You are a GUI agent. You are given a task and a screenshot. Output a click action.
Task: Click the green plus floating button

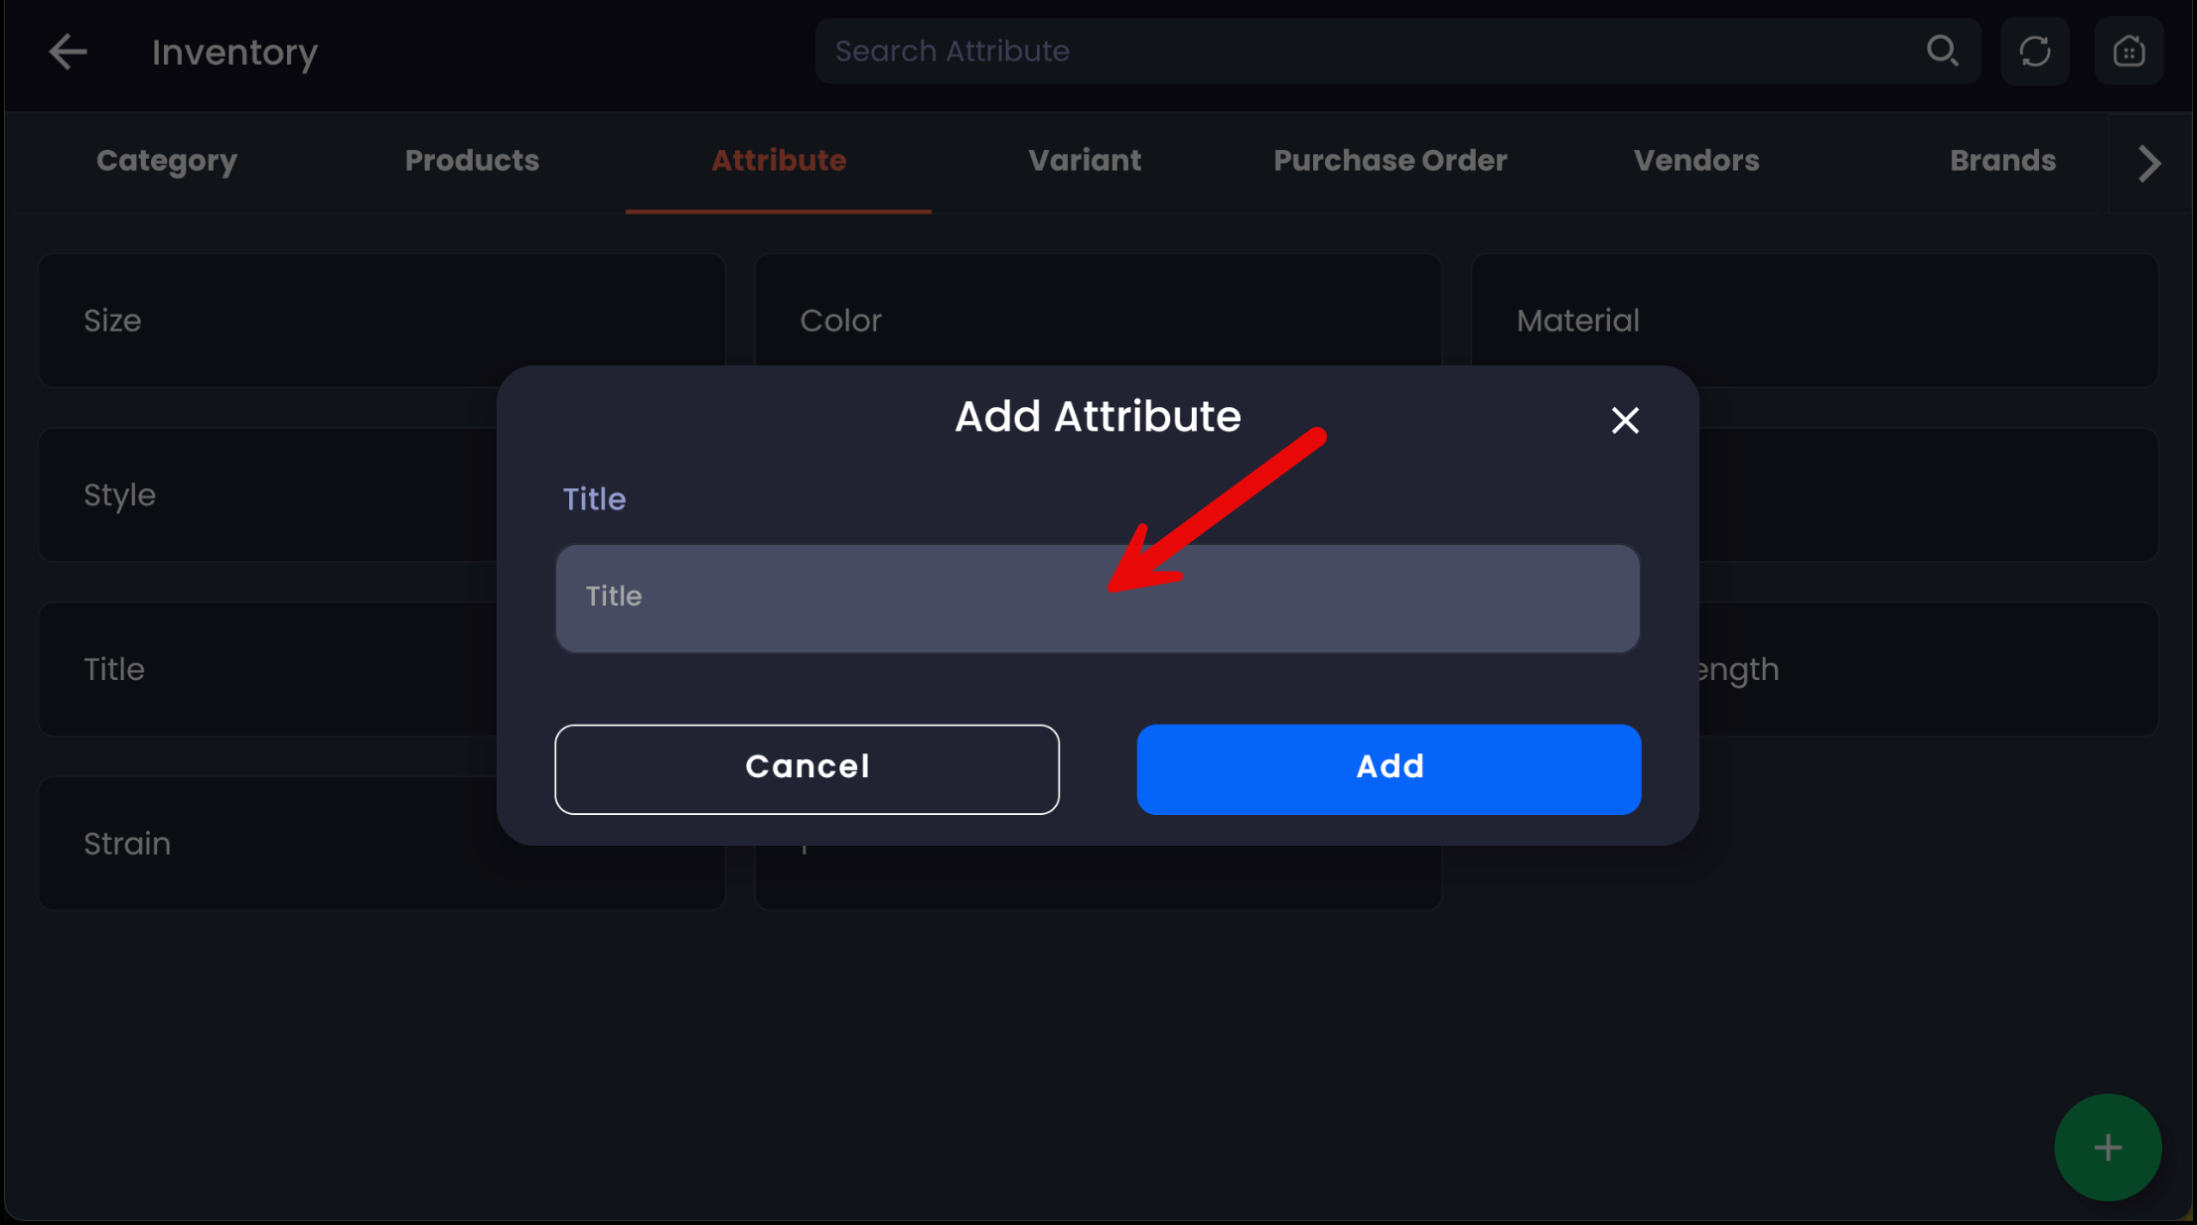pos(2108,1148)
